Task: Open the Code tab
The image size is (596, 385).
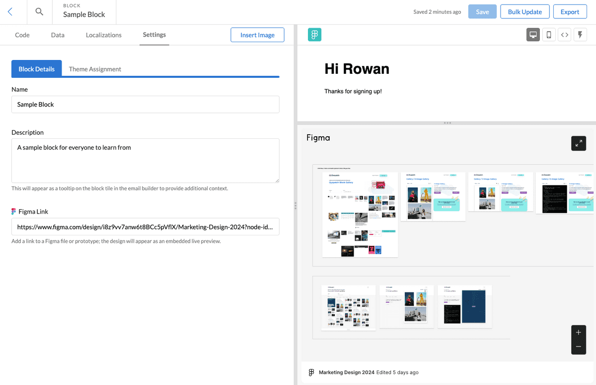Action: pyautogui.click(x=22, y=35)
